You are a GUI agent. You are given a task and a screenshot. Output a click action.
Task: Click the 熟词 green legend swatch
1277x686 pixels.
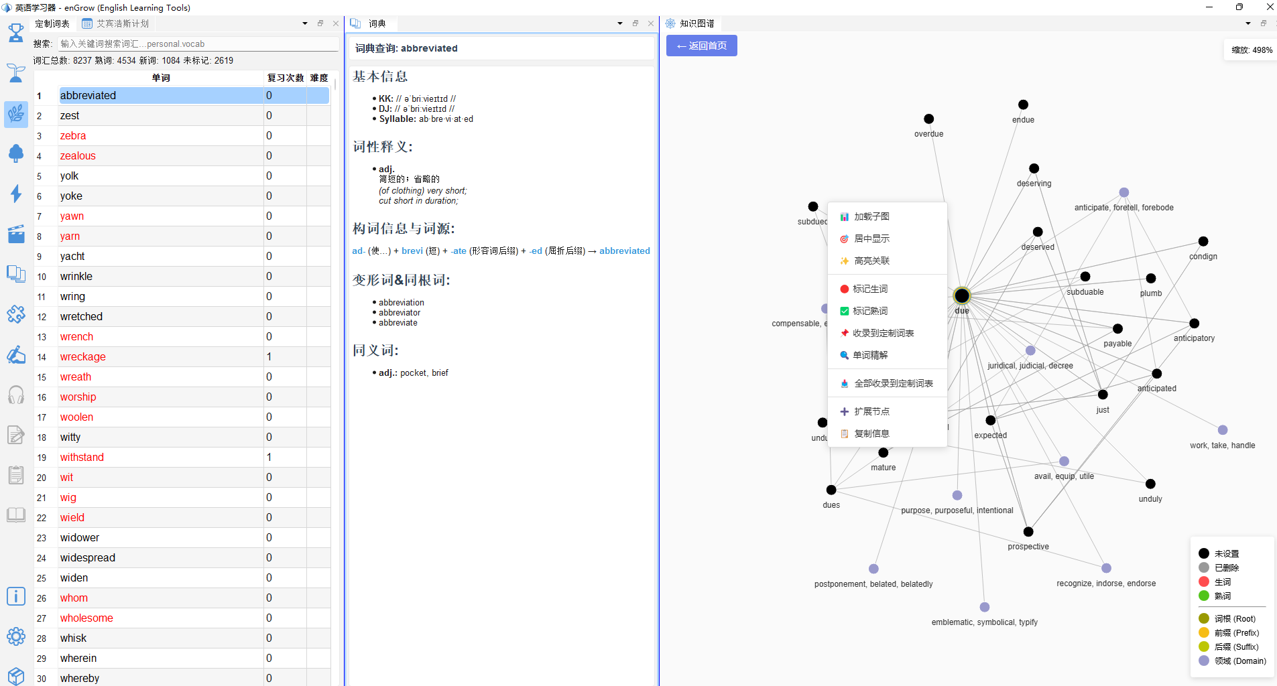point(1204,596)
